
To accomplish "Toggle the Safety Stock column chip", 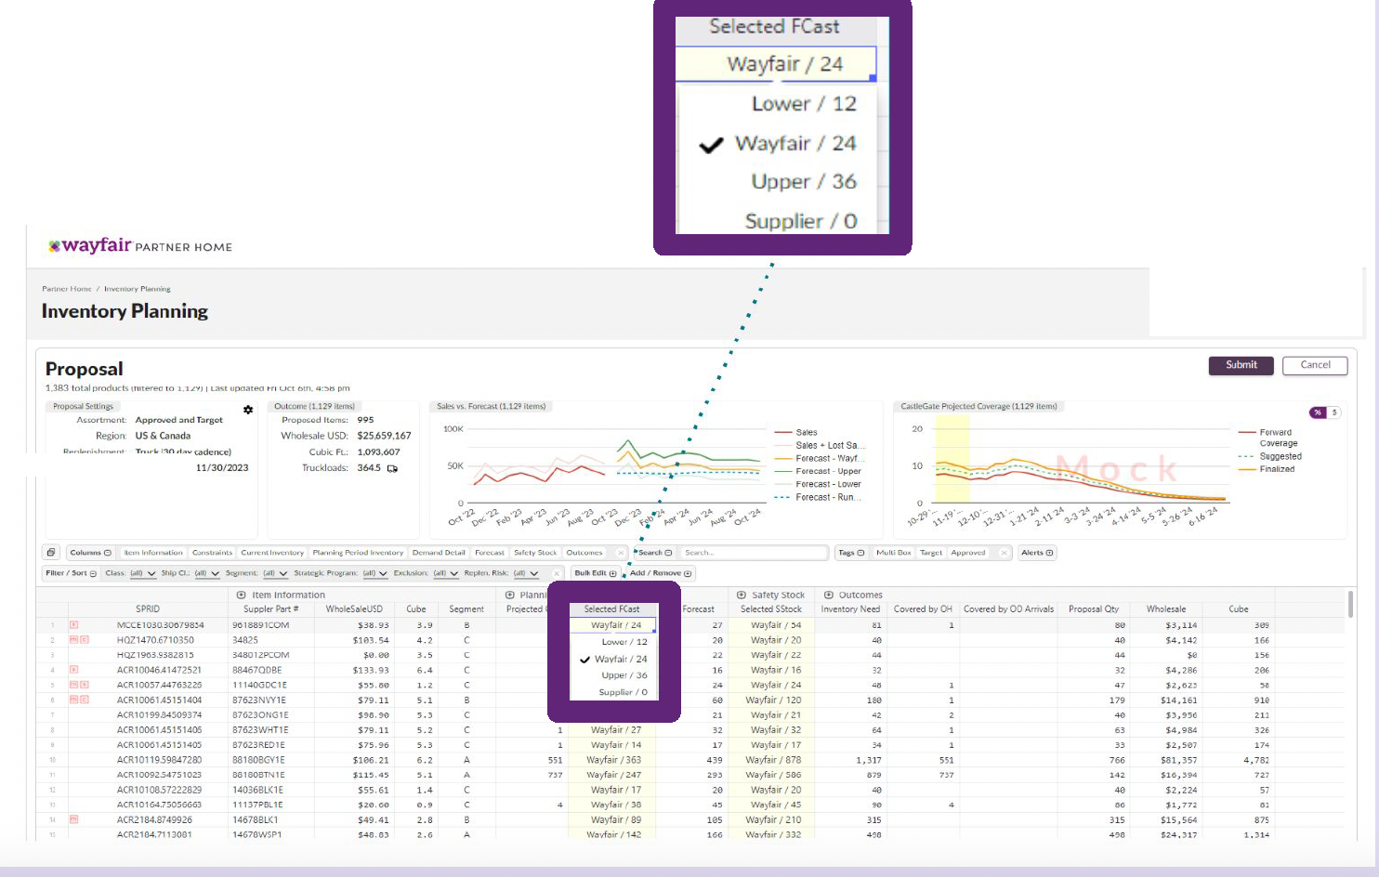I will [535, 553].
